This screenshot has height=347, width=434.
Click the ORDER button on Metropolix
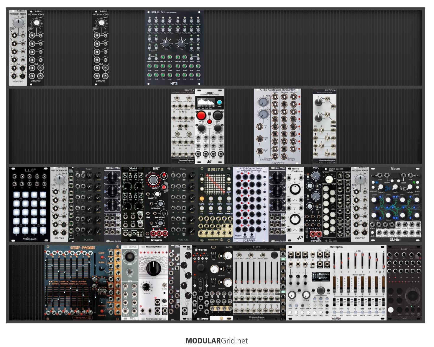[290, 312]
